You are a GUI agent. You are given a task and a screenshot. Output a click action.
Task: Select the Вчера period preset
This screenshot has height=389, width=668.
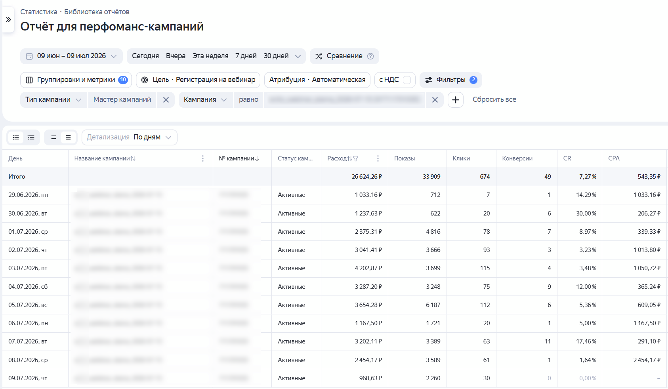coord(176,56)
